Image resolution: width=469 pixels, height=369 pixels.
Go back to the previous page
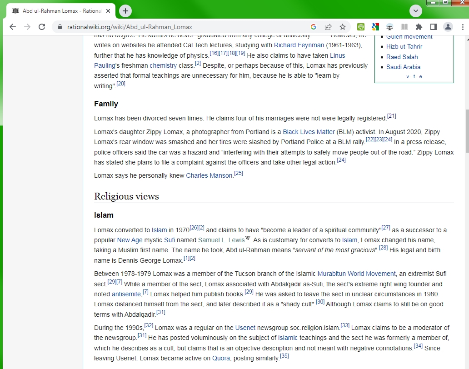(13, 27)
